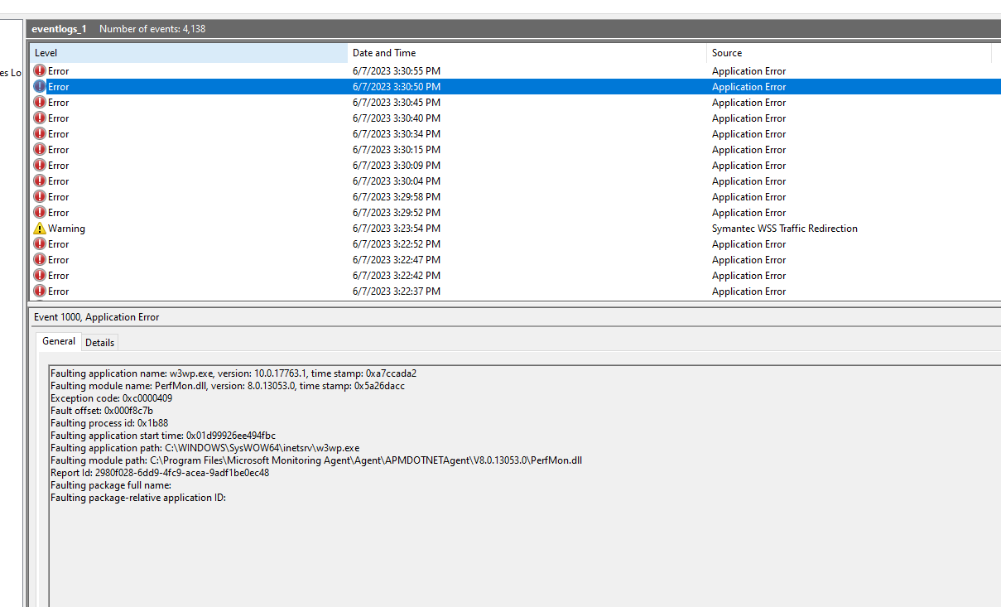1001x607 pixels.
Task: Click the Faulting application start time line
Action: click(x=163, y=436)
